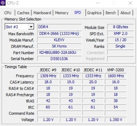Click the RAS# Precharge row label

20,95
